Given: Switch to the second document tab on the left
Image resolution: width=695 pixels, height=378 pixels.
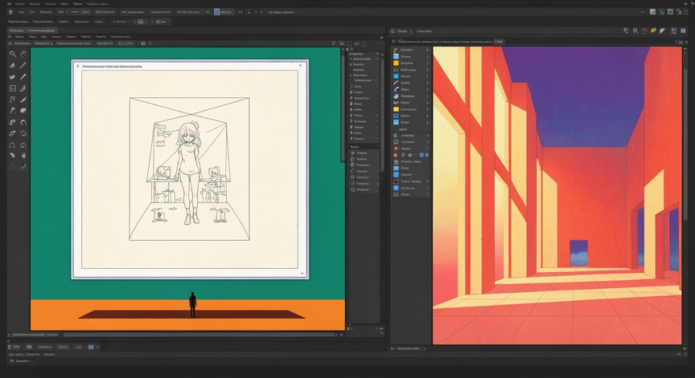Looking at the screenshot, I should pos(41,30).
